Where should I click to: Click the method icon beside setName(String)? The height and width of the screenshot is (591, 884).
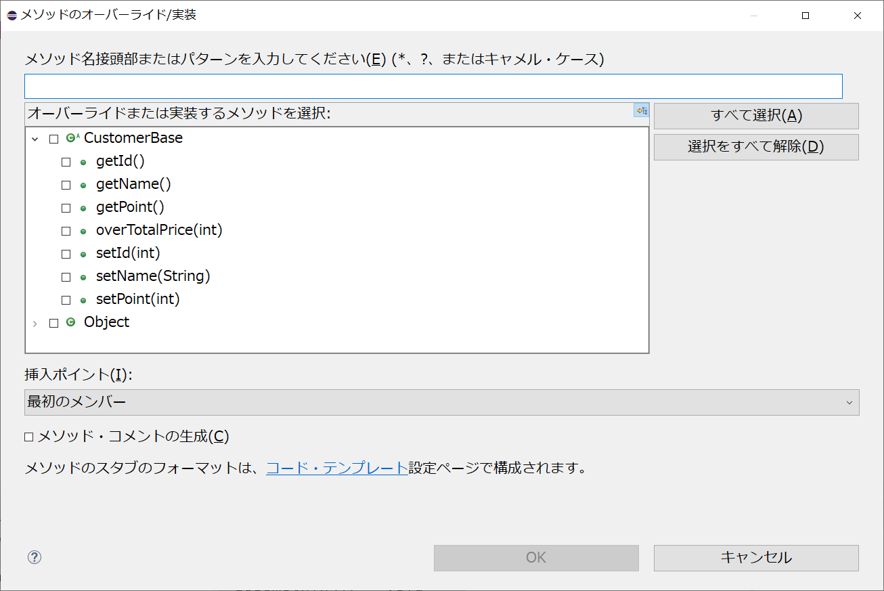point(83,276)
